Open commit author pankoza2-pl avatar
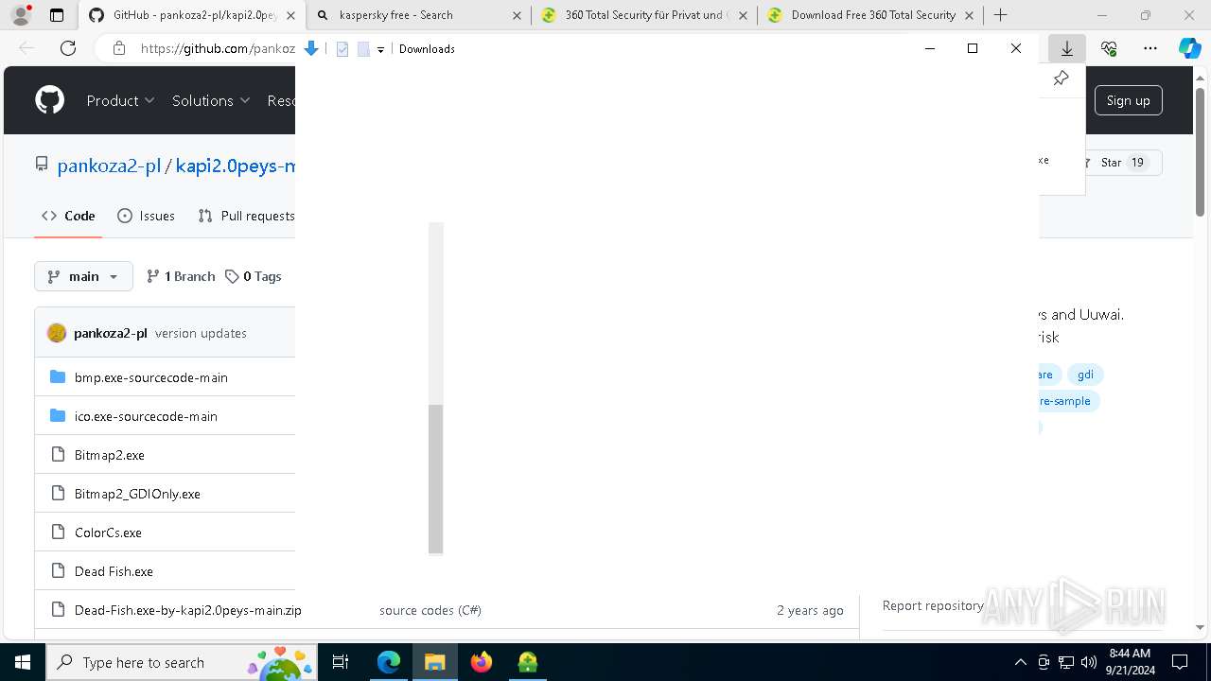 click(x=57, y=333)
